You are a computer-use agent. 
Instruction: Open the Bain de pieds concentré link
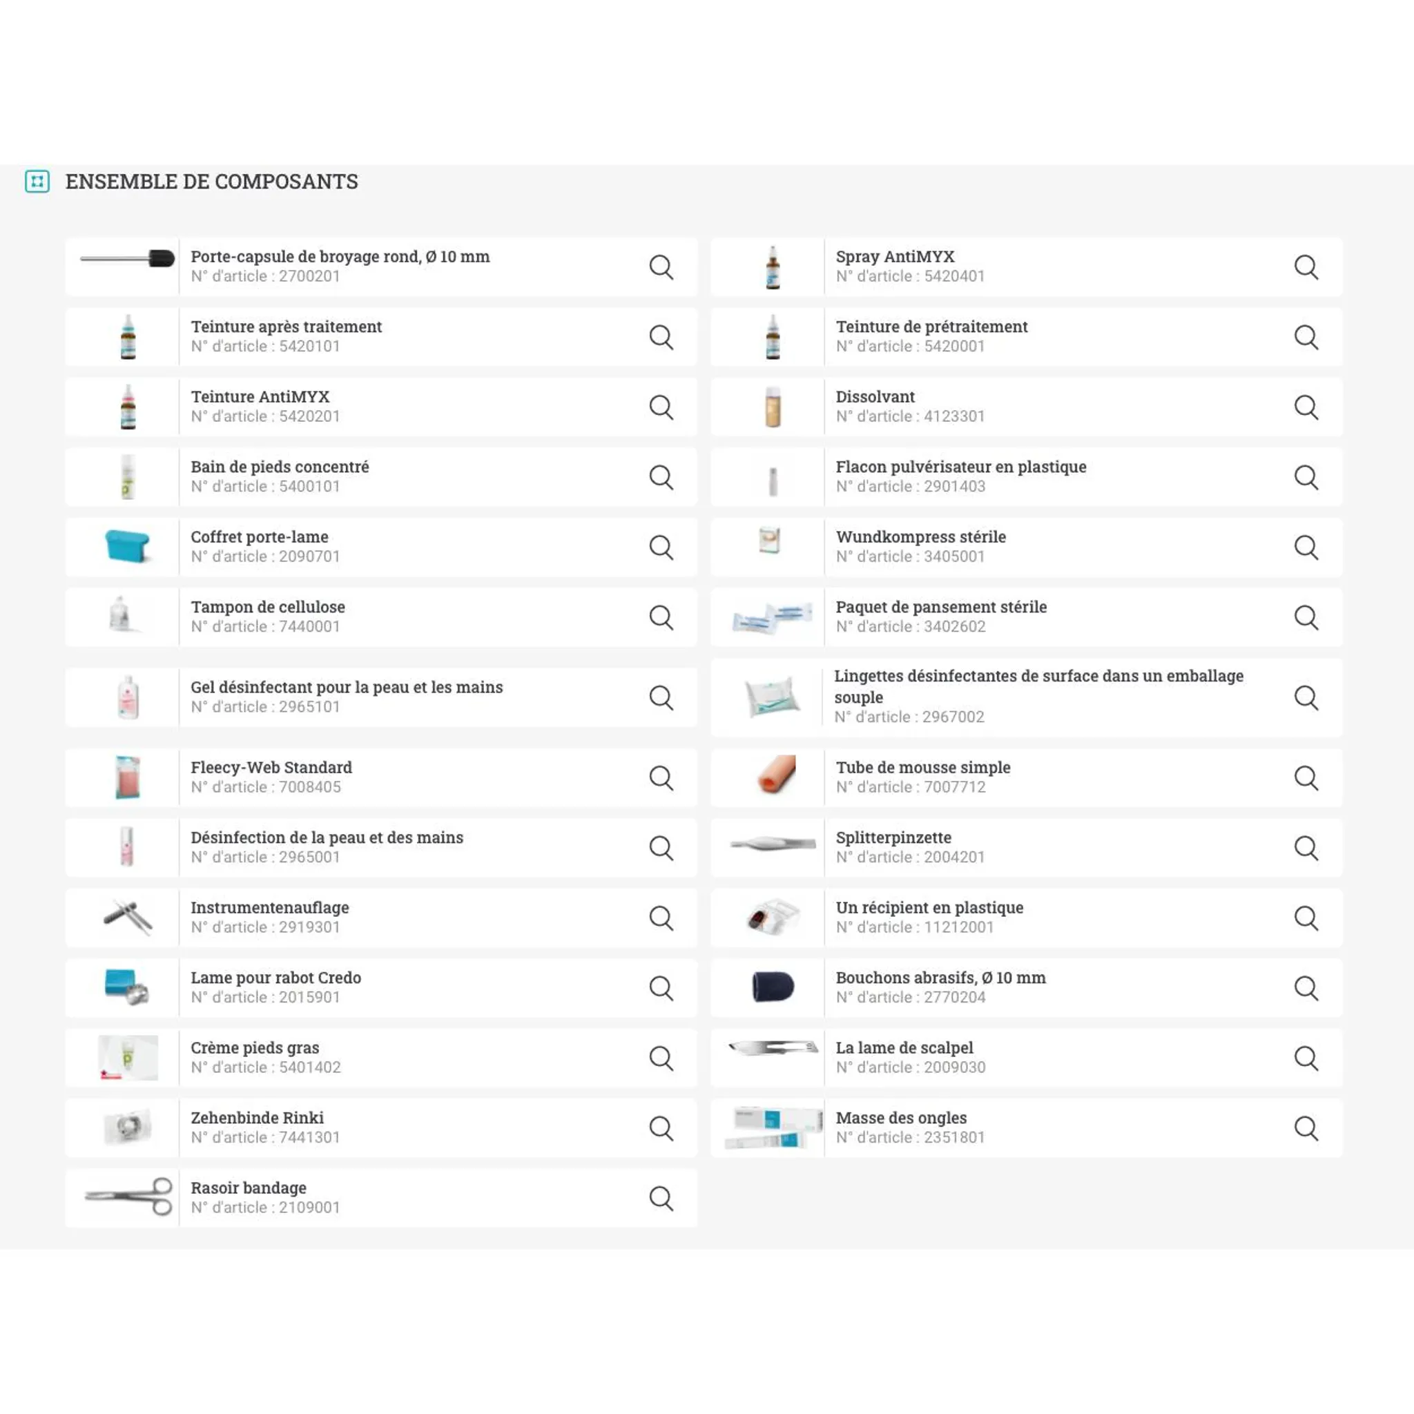point(280,467)
